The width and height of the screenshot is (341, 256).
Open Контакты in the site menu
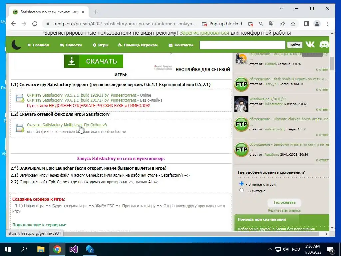click(x=181, y=45)
